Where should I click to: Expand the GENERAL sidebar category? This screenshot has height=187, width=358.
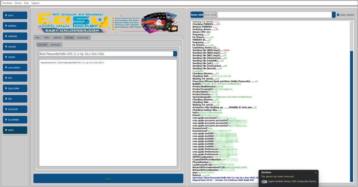(x=15, y=26)
